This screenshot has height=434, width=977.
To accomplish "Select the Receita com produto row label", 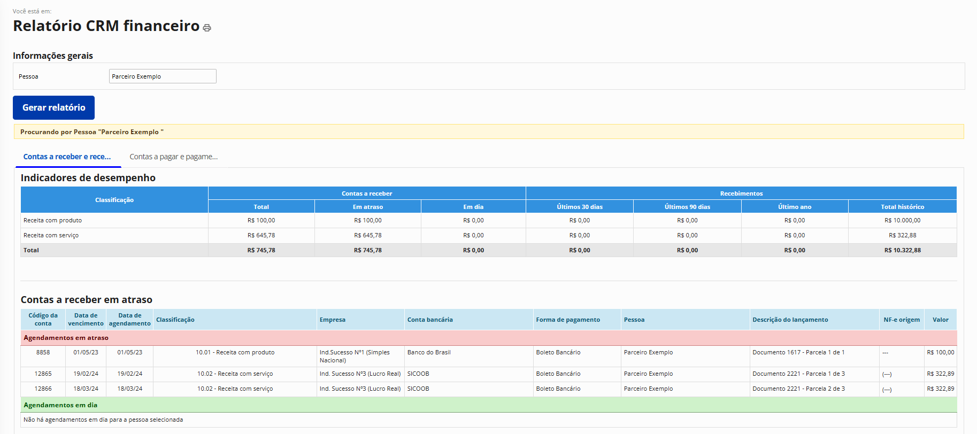I will click(x=52, y=220).
